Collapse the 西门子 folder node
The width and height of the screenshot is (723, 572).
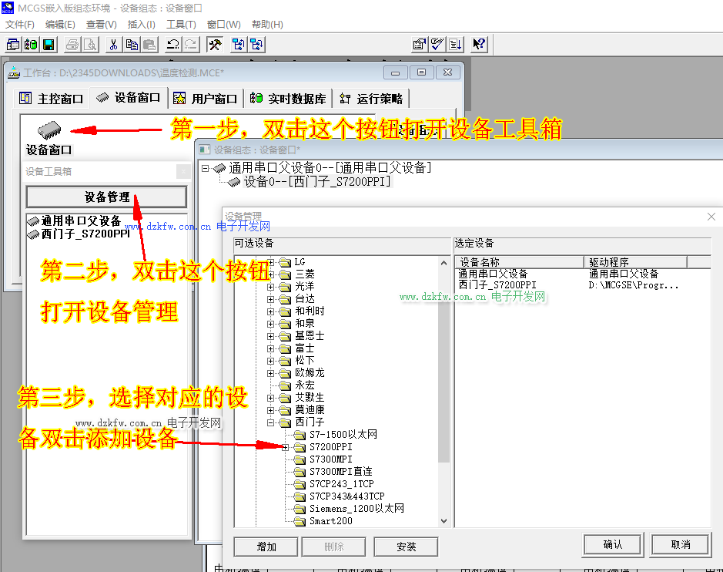[x=271, y=422]
